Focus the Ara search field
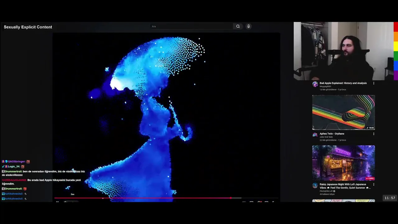398x224 pixels. [x=191, y=26]
